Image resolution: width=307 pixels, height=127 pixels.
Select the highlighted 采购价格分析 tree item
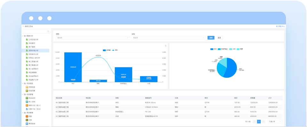[x=35, y=50]
